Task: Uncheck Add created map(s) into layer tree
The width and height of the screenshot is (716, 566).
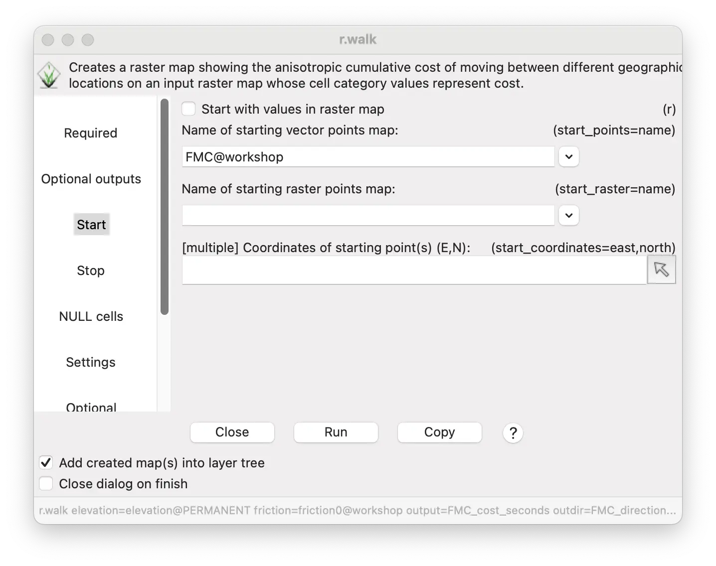Action: [46, 463]
